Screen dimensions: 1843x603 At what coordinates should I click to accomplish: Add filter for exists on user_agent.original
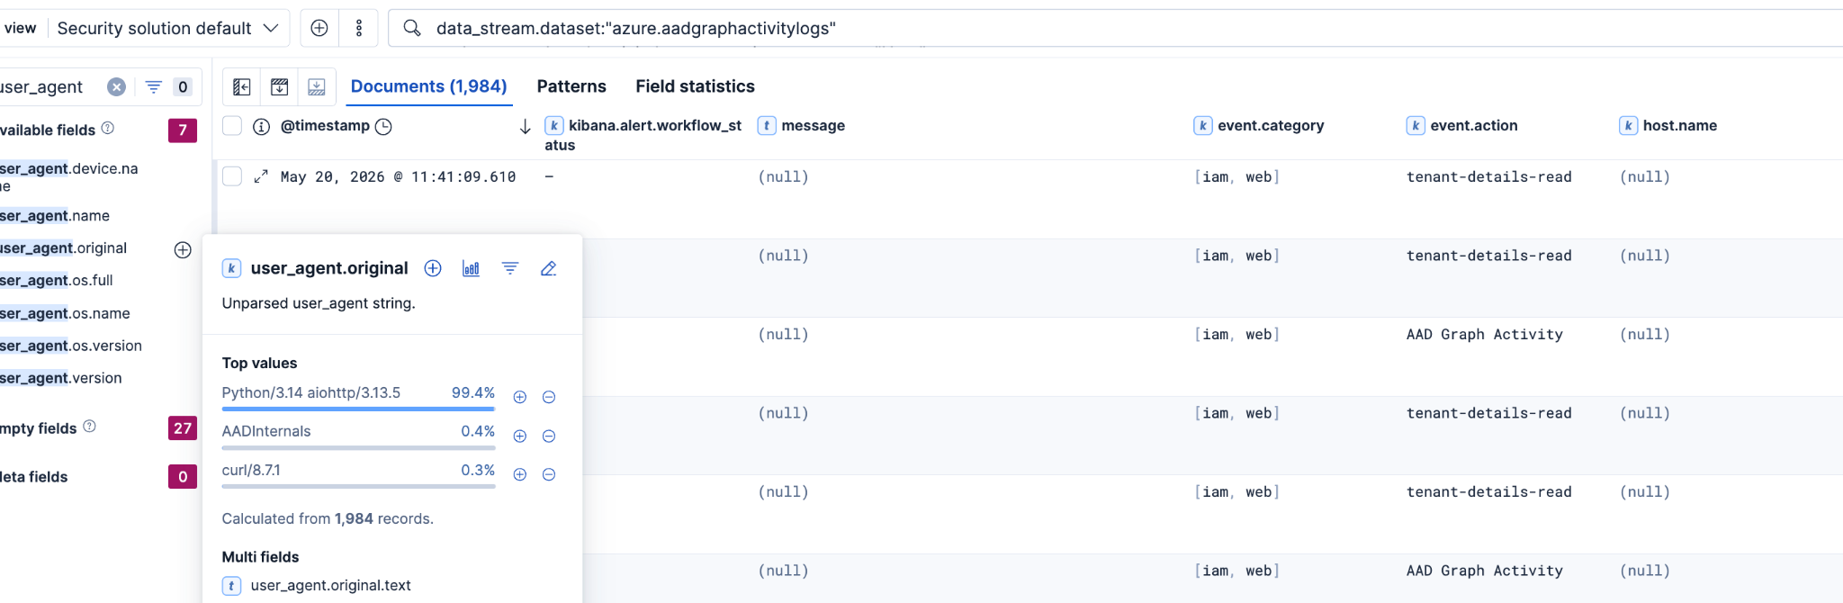pos(510,268)
